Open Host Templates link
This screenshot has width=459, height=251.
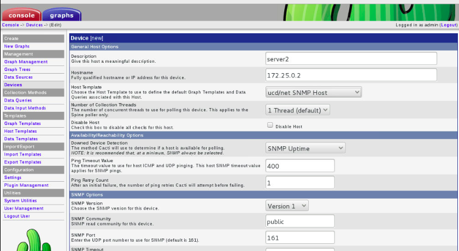pyautogui.click(x=21, y=131)
